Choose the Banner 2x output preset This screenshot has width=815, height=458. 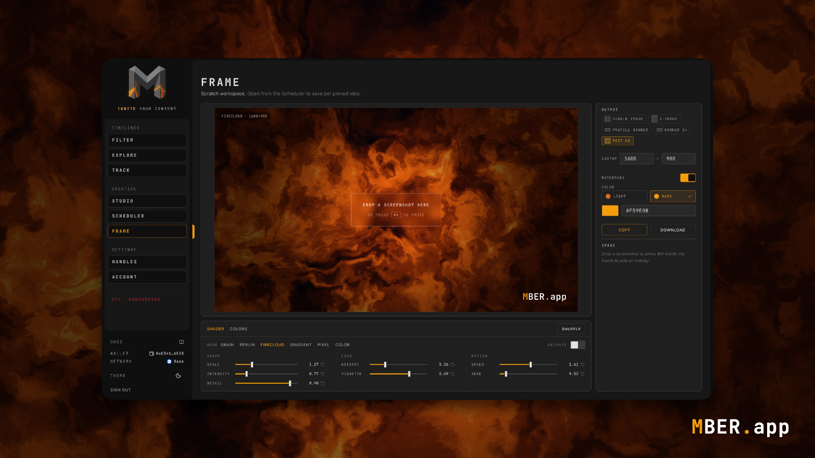pos(672,130)
